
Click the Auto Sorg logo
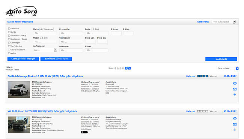coord(21,11)
